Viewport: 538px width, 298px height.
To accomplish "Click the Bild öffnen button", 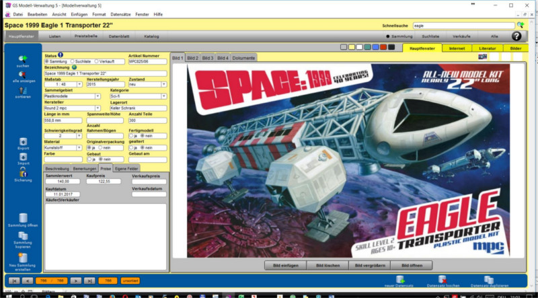I will pyautogui.click(x=412, y=266).
